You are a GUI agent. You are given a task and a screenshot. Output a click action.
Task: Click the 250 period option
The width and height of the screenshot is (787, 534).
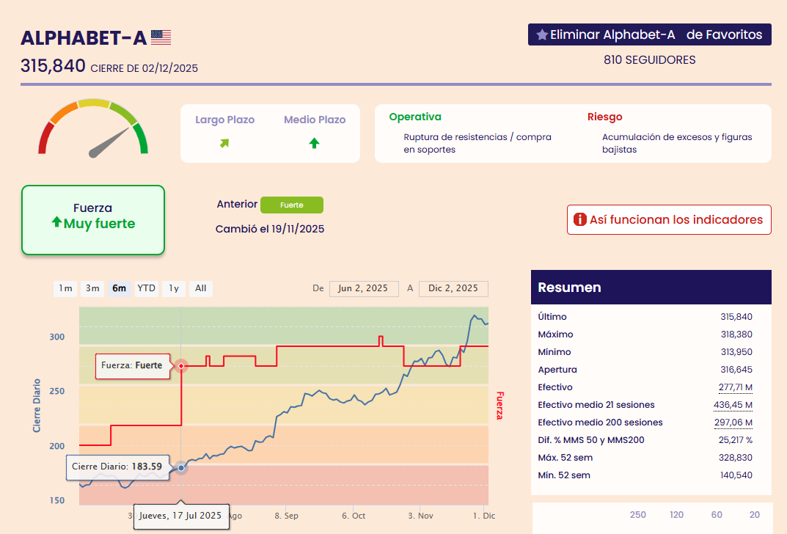coord(638,514)
